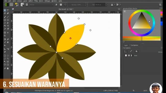166x93 pixels.
Task: Select the Text tool in toolbox
Action: point(8,10)
